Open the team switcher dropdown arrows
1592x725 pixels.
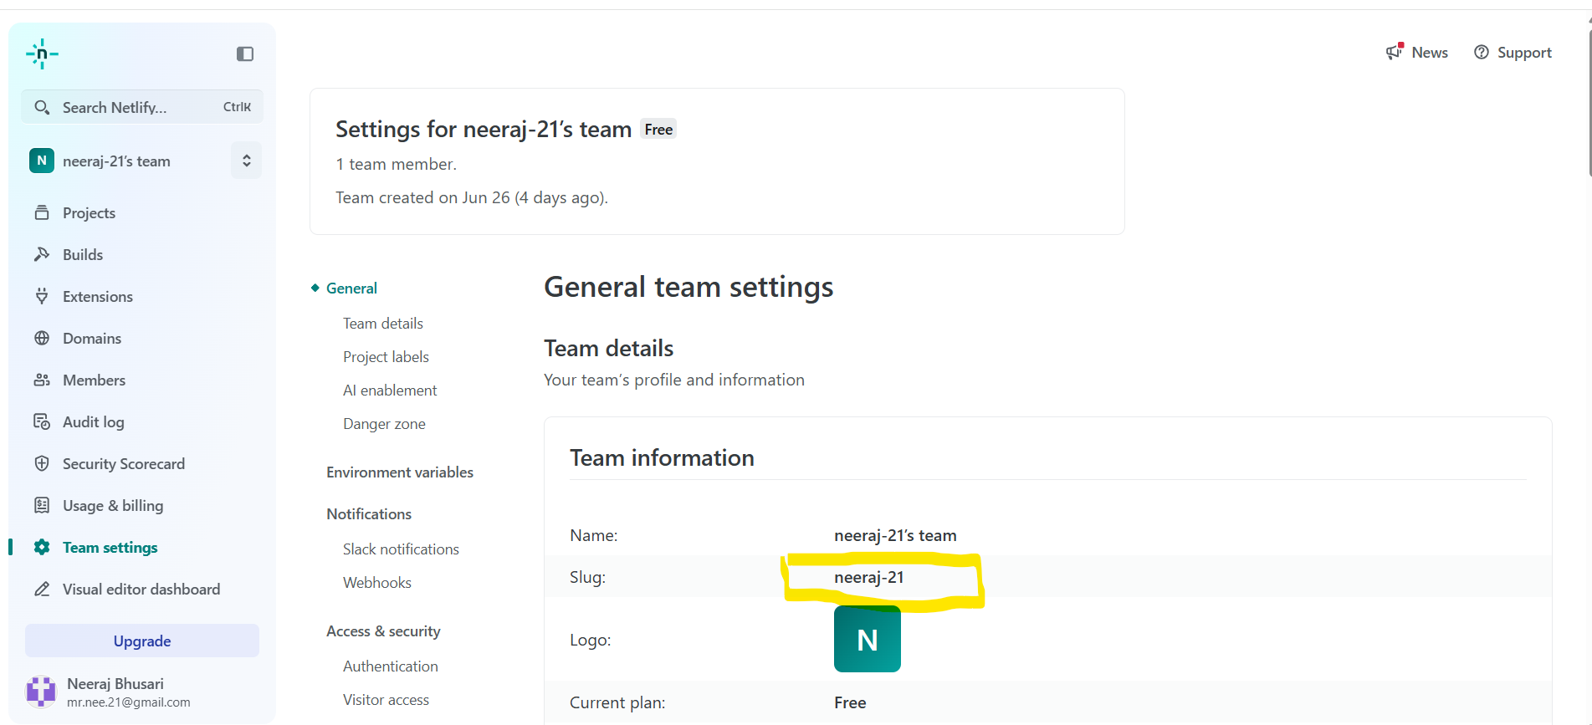[247, 161]
